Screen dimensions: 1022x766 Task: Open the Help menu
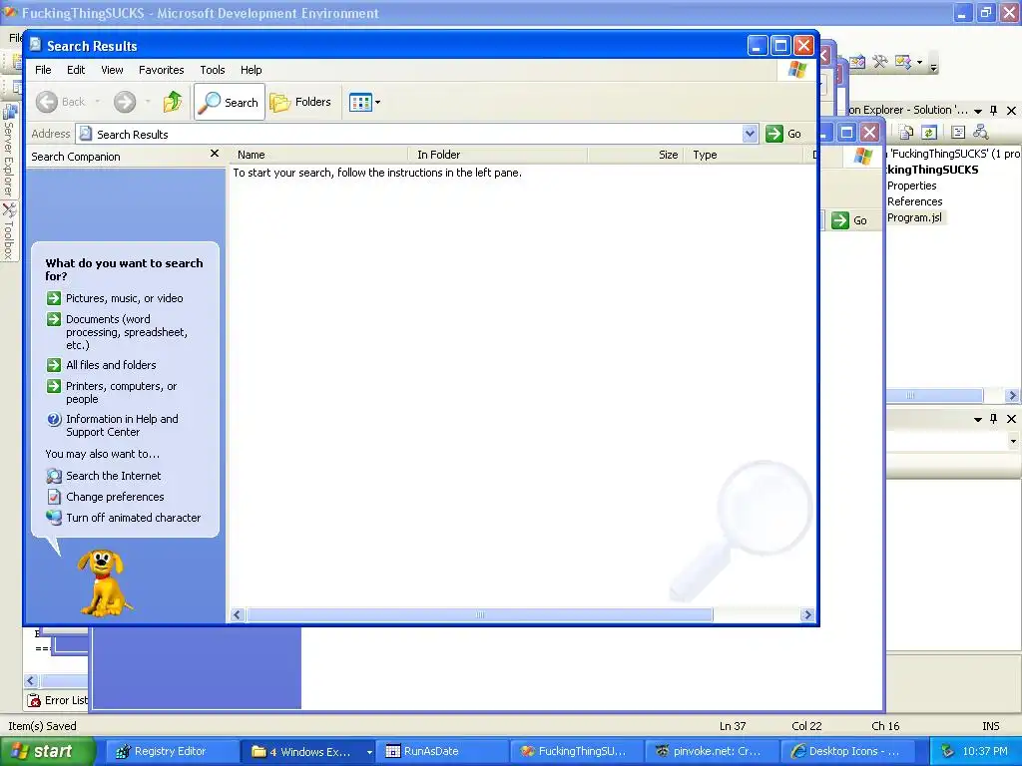pos(251,70)
